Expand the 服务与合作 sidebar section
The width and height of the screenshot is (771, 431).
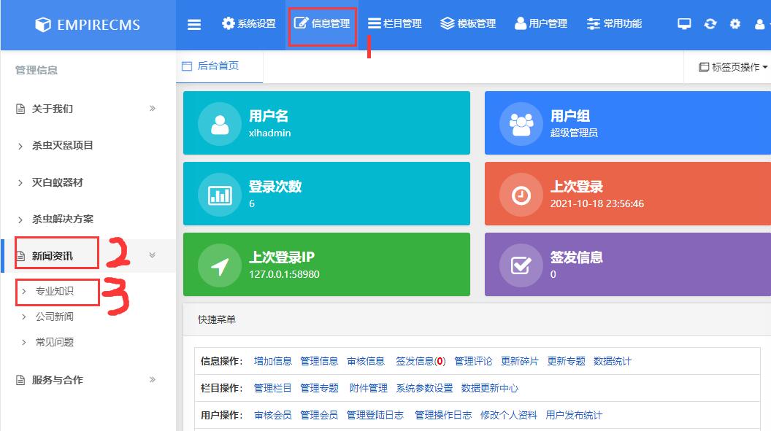[x=153, y=379]
